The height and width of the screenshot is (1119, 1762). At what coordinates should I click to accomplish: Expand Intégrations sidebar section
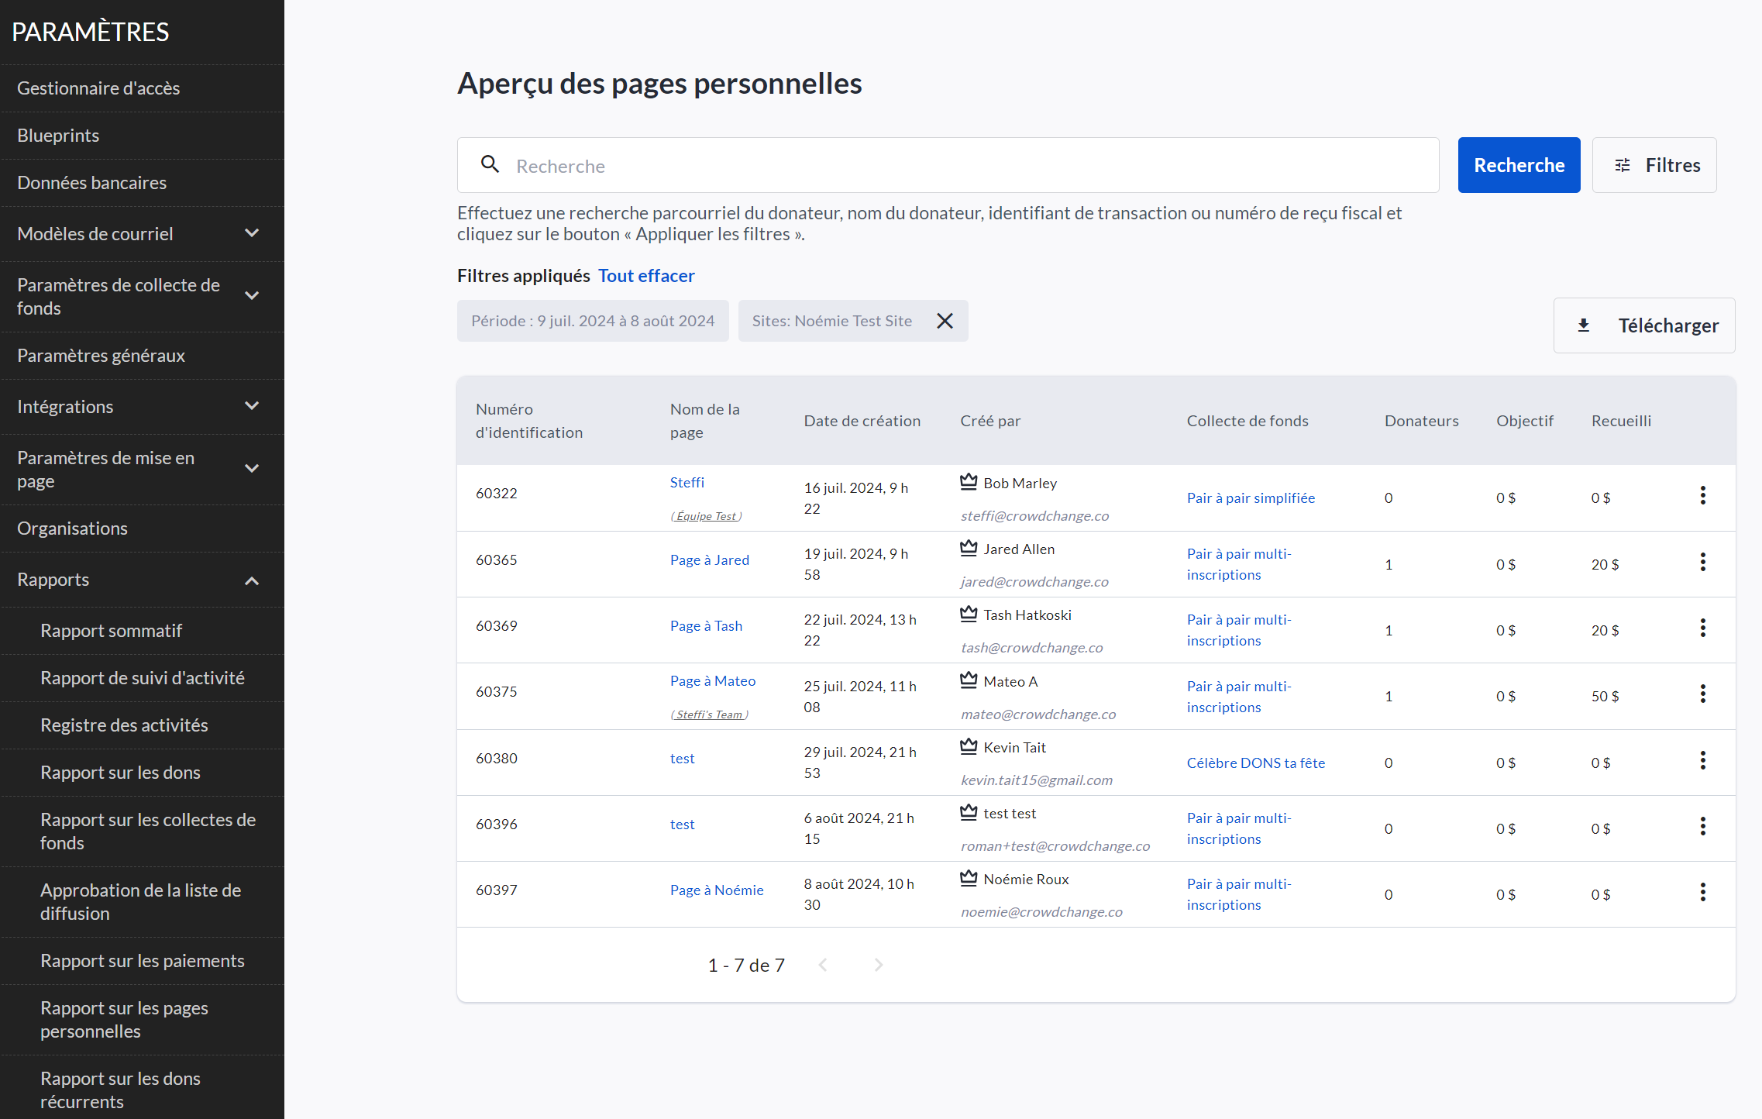[252, 406]
